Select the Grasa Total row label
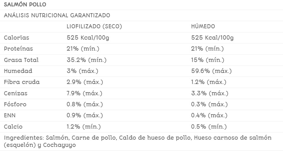The width and height of the screenshot is (283, 151). [x=21, y=60]
